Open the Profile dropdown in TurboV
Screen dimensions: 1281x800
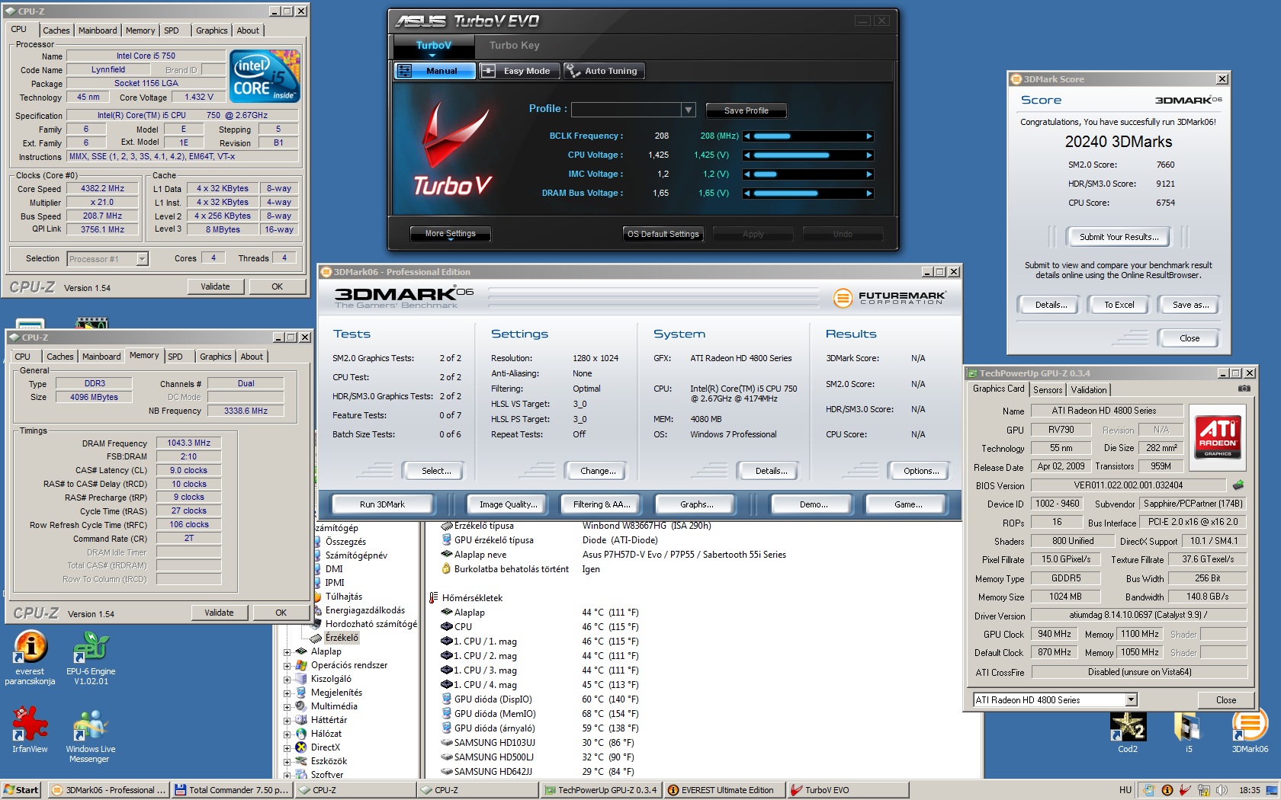click(689, 110)
